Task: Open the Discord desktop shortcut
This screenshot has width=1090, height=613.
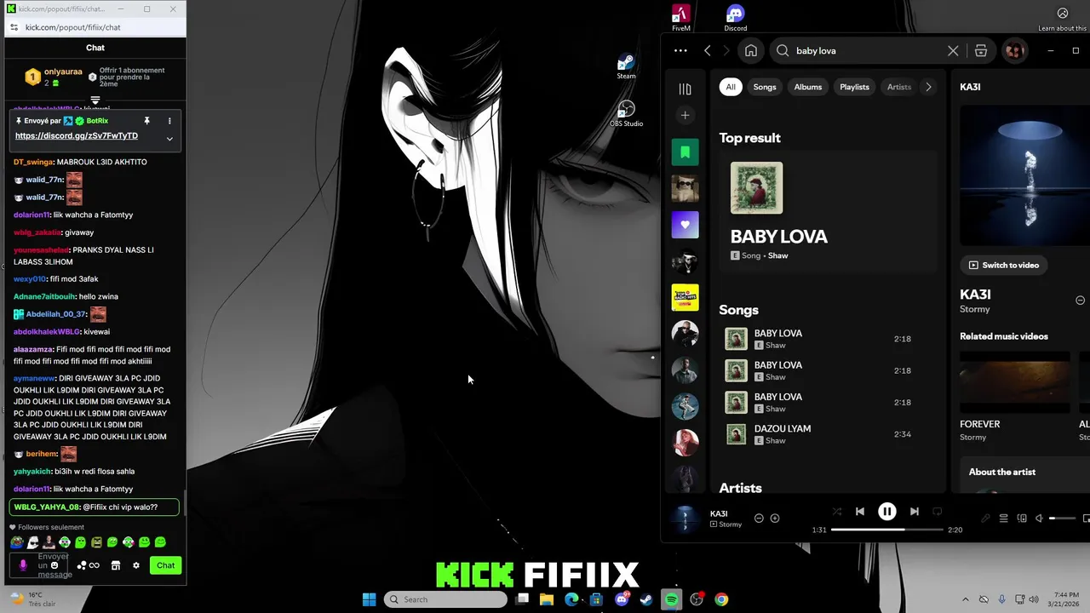Action: point(735,18)
